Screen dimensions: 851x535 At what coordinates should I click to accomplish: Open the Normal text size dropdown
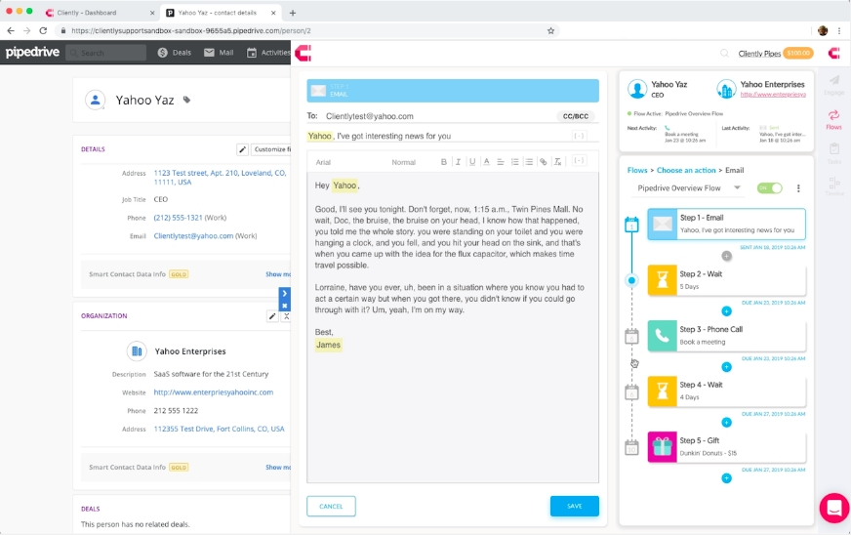tap(403, 162)
